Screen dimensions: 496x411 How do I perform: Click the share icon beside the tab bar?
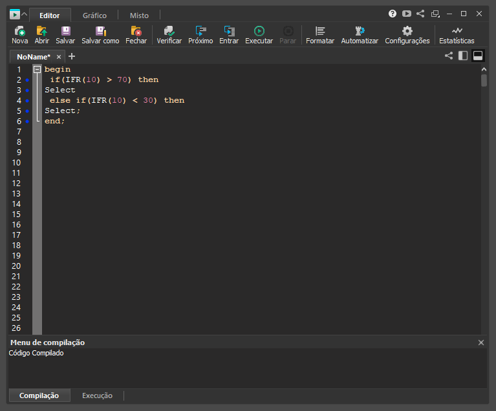point(449,56)
